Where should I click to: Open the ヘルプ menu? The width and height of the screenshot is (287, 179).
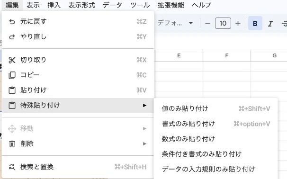coord(202,5)
